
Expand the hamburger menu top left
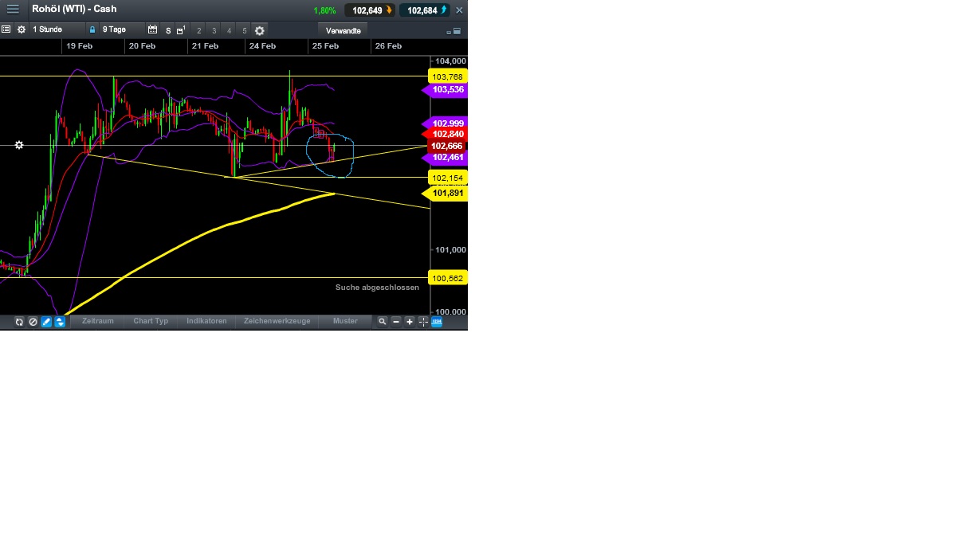click(12, 9)
